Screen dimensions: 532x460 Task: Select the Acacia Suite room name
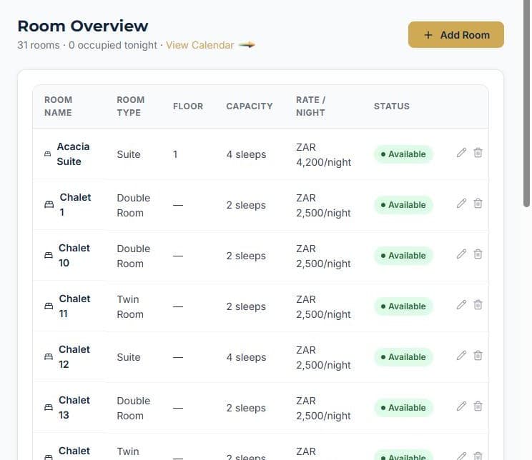pos(73,154)
